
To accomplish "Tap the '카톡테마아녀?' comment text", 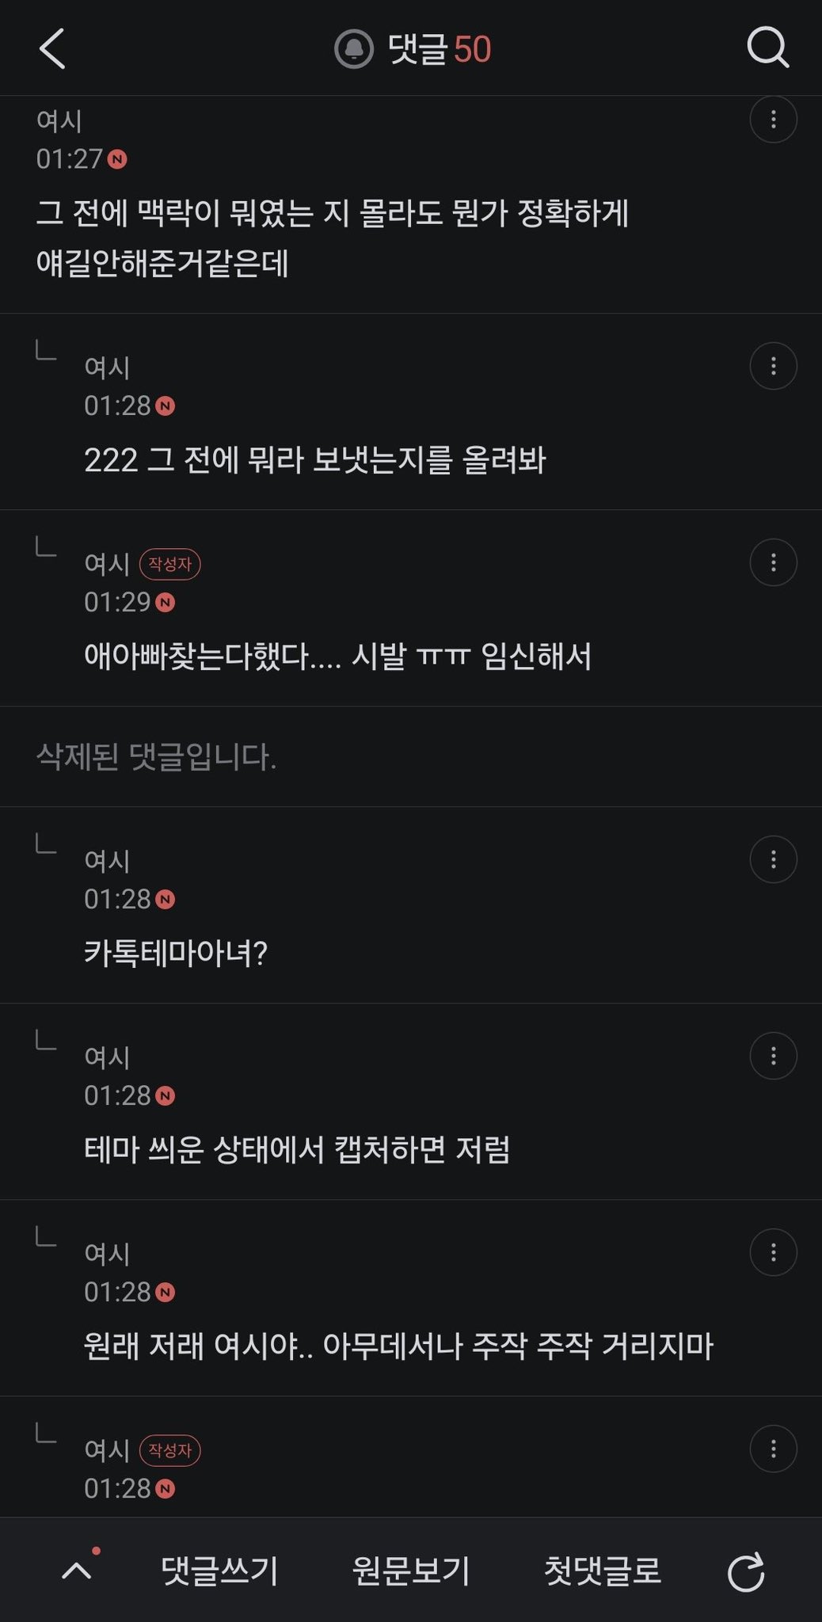I will [x=176, y=953].
